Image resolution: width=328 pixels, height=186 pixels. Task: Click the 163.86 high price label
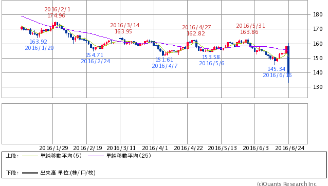(x=249, y=32)
